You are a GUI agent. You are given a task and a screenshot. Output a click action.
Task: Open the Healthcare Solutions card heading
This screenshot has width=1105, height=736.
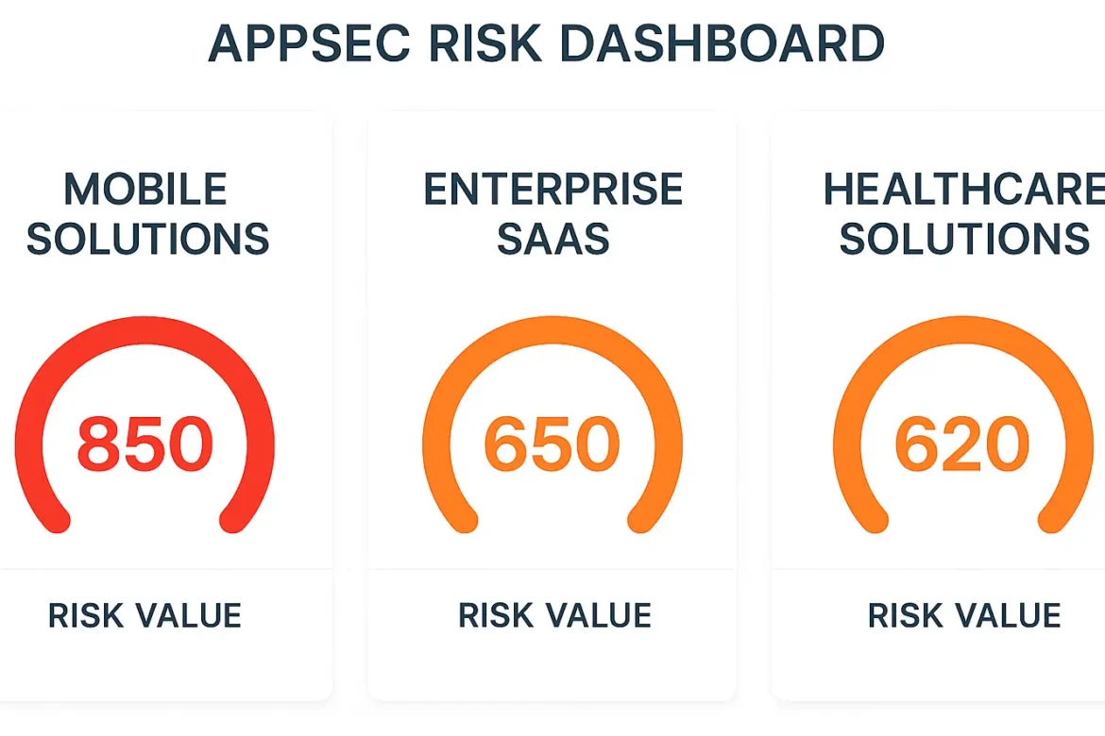[x=963, y=215]
